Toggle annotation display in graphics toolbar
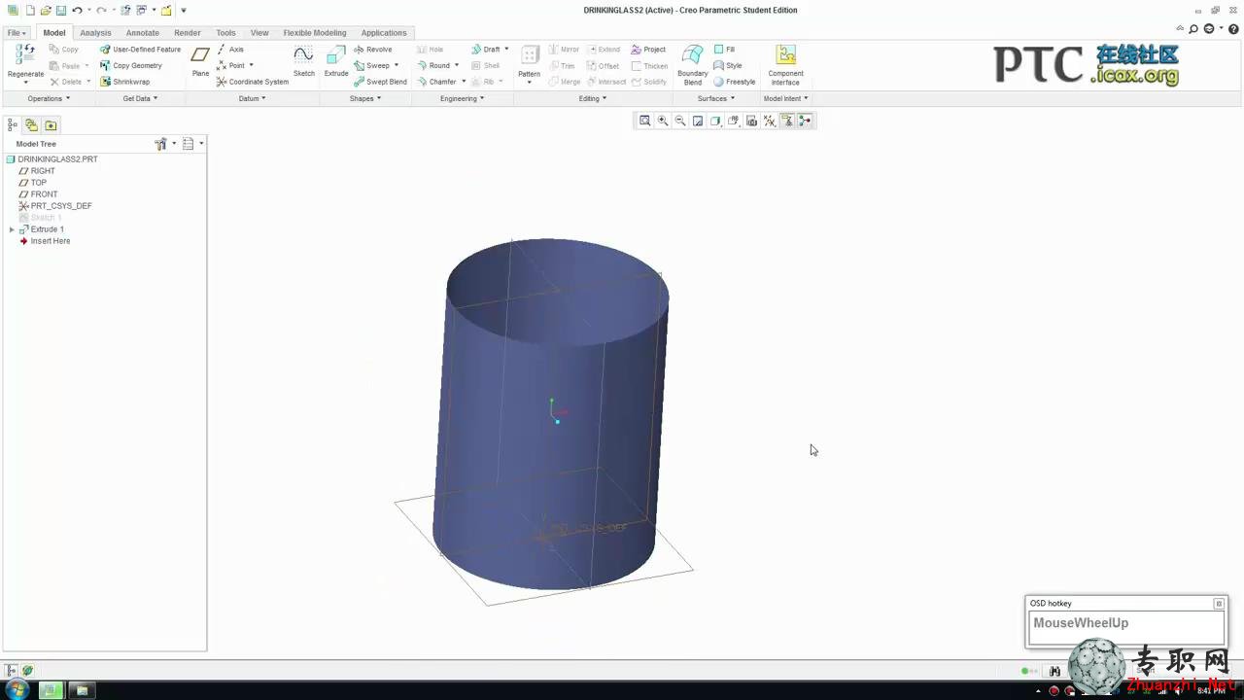The width and height of the screenshot is (1244, 700). 787,121
